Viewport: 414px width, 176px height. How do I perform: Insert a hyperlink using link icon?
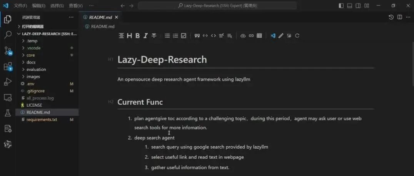click(251, 36)
